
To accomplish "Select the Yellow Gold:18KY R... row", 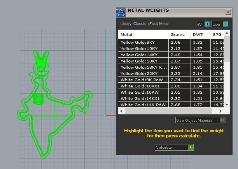I will click(171, 67).
